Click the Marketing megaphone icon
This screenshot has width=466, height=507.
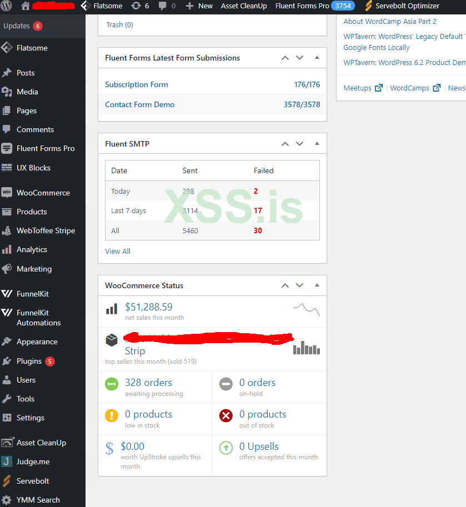pos(7,269)
